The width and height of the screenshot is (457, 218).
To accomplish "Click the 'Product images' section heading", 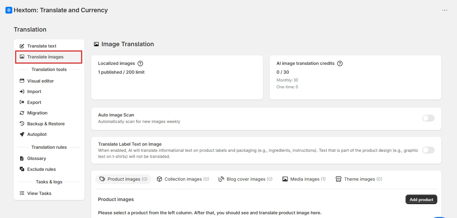I will [x=116, y=199].
